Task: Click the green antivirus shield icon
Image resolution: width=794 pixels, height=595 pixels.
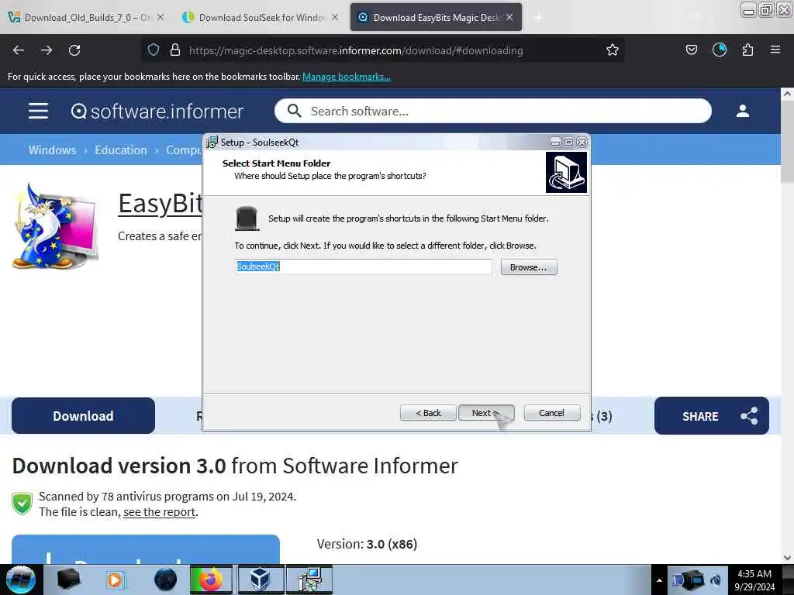Action: [x=22, y=504]
